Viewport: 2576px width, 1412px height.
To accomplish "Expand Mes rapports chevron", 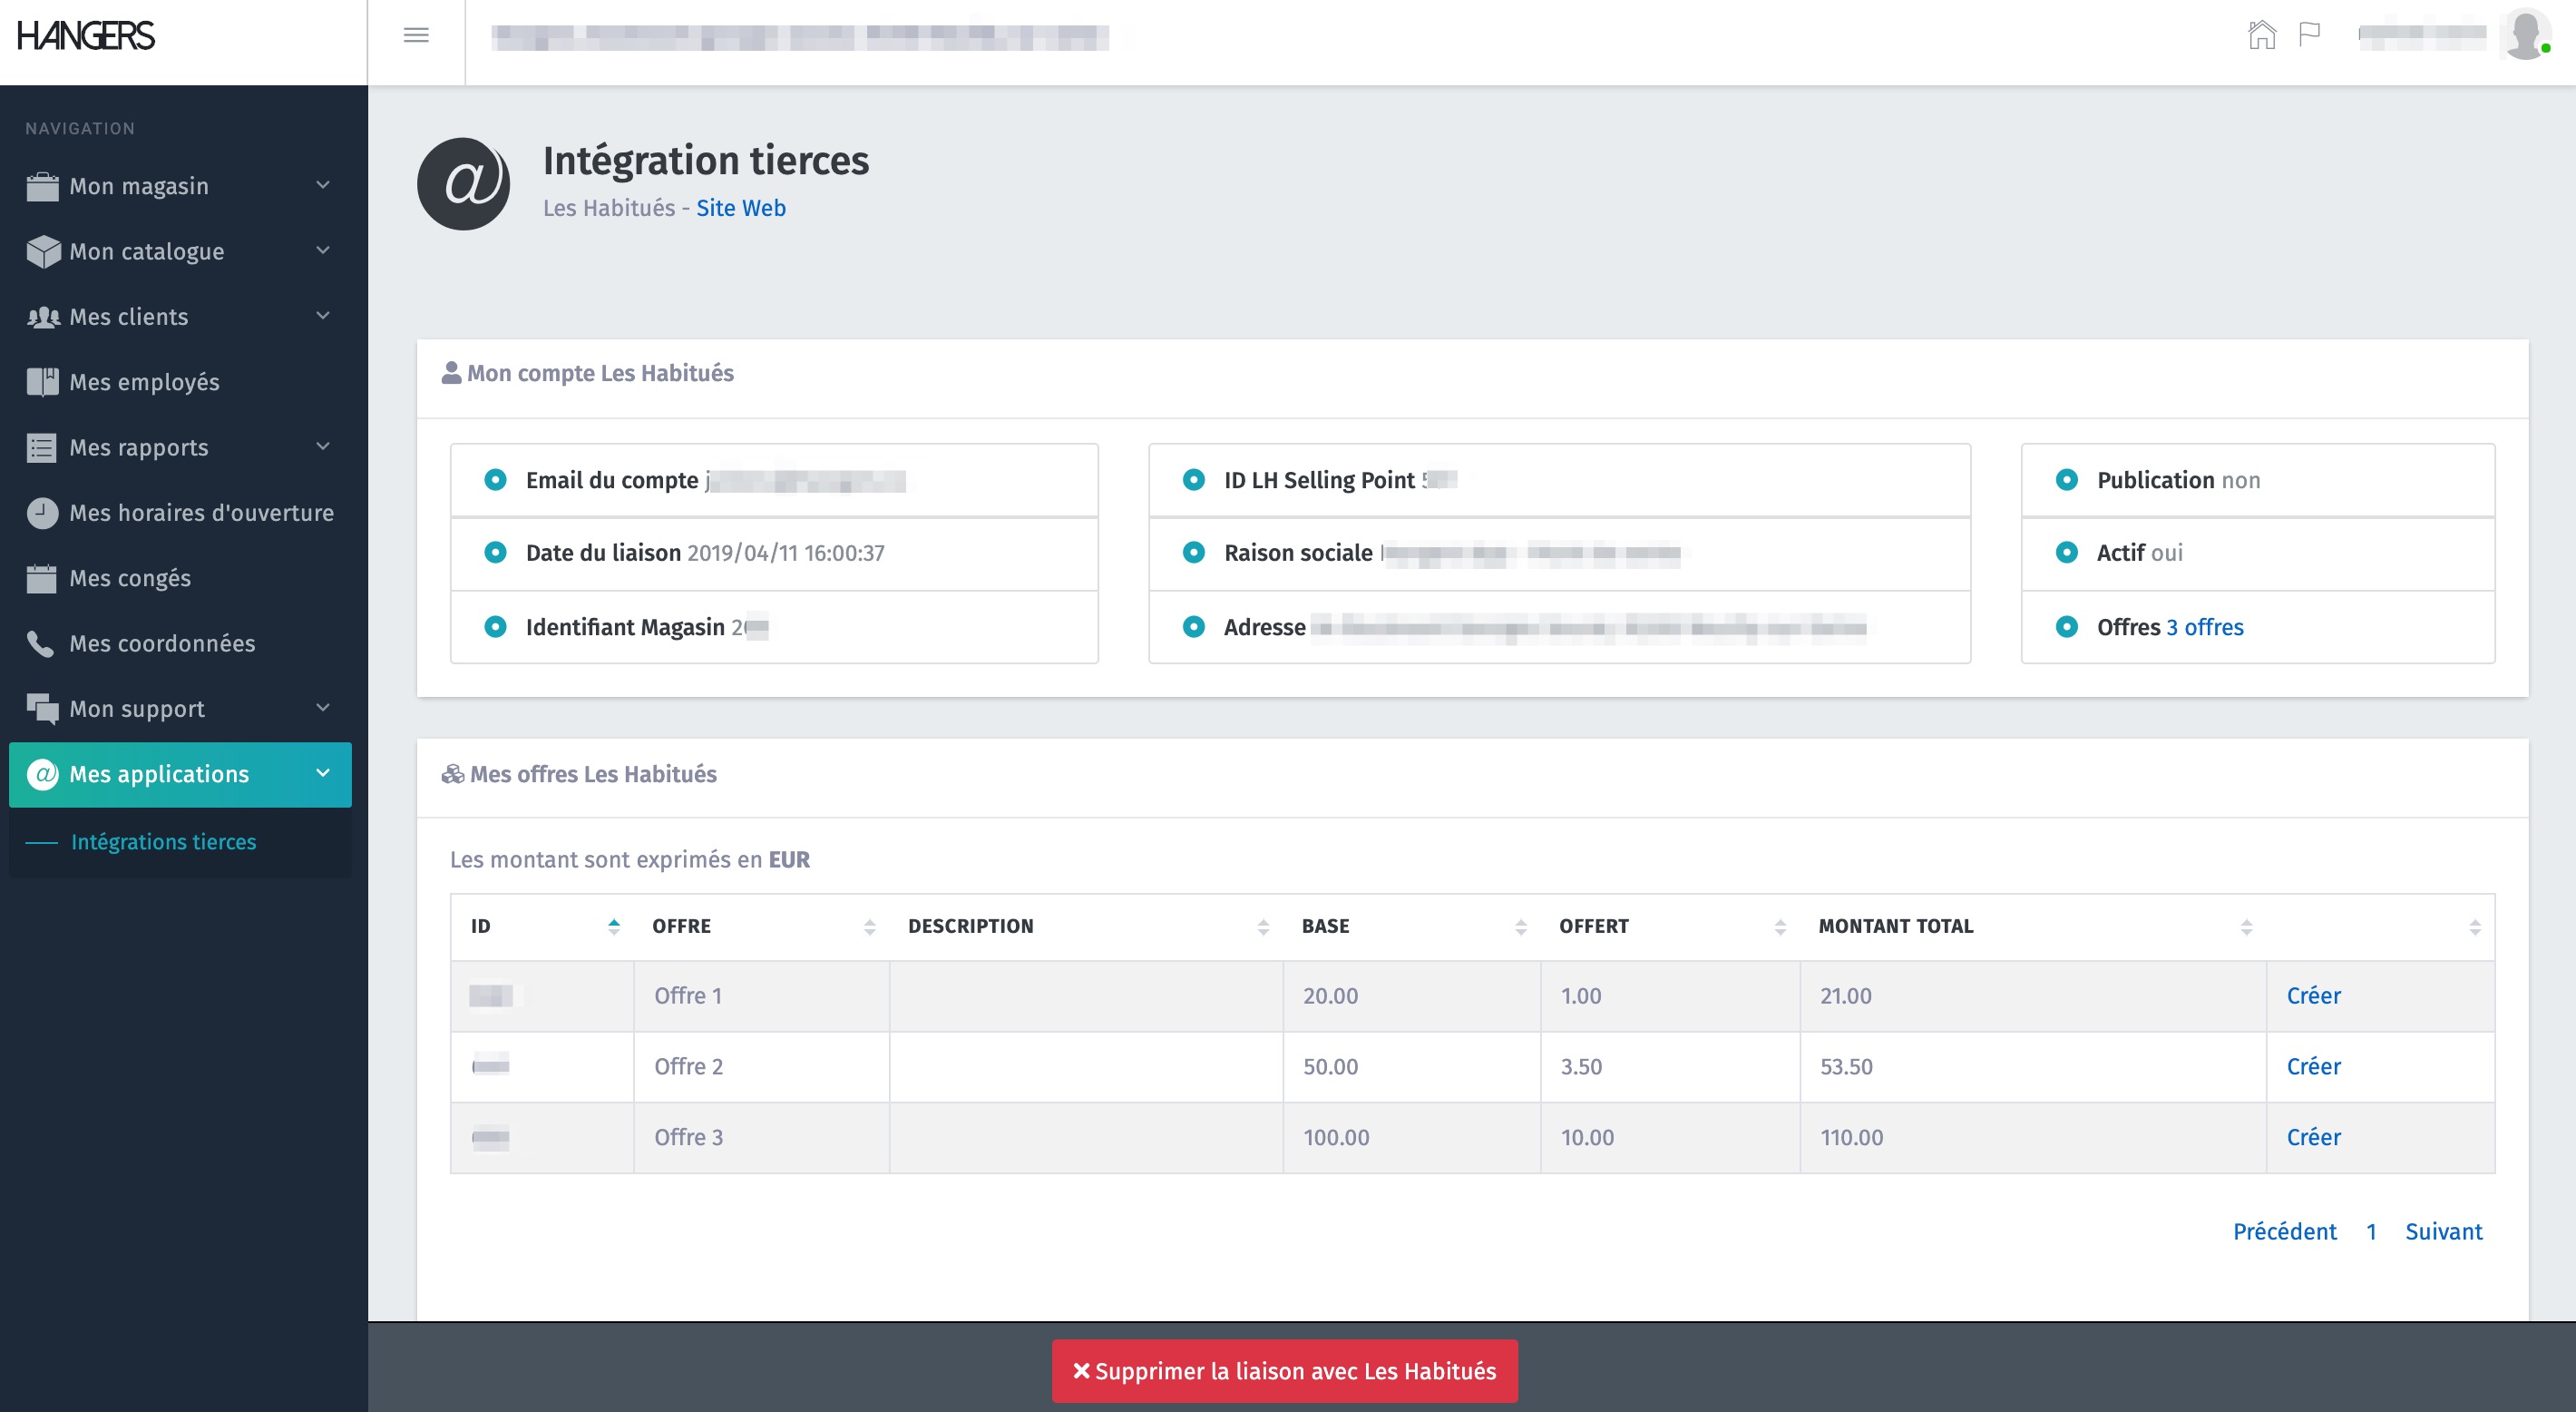I will pos(323,446).
